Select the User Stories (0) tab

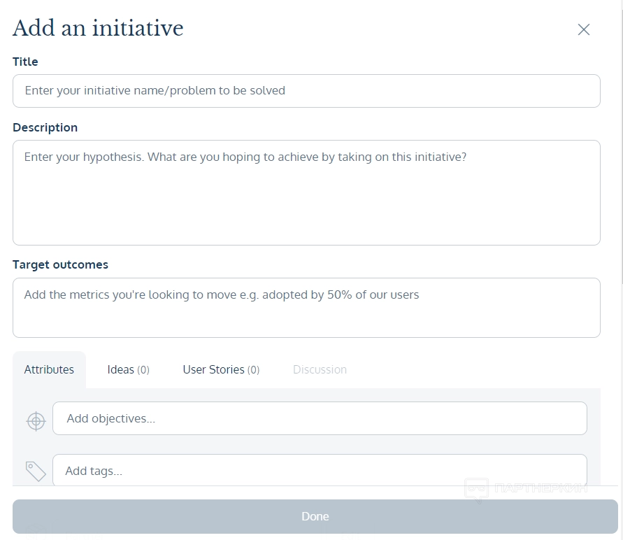point(221,369)
